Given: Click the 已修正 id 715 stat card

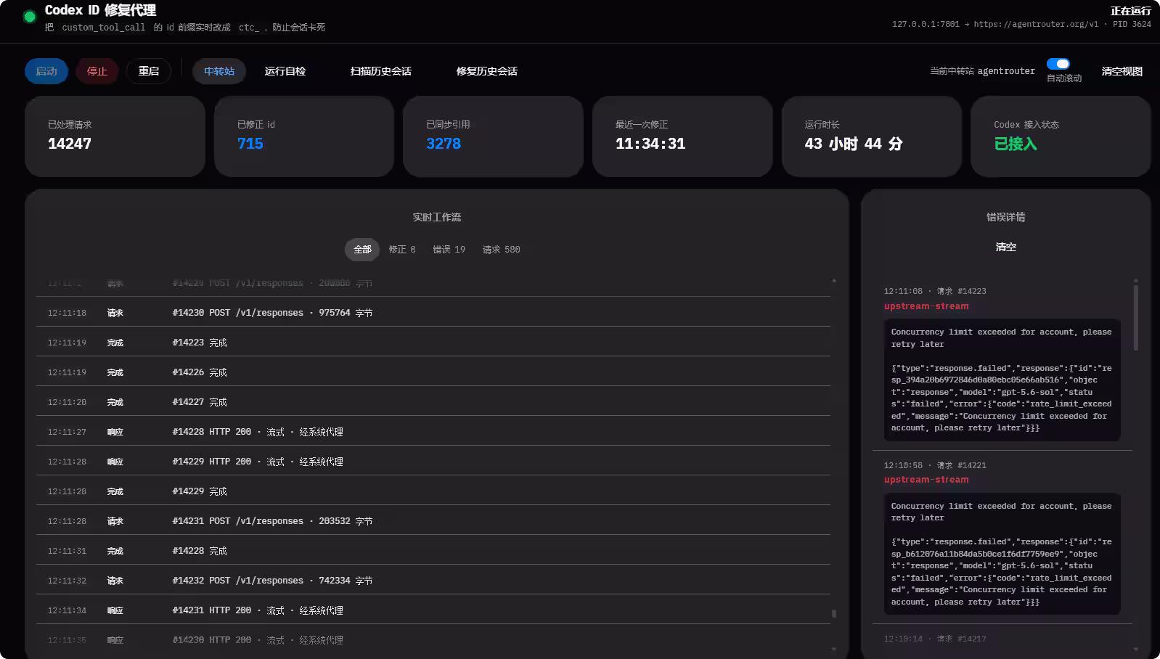Looking at the screenshot, I should pyautogui.click(x=304, y=136).
